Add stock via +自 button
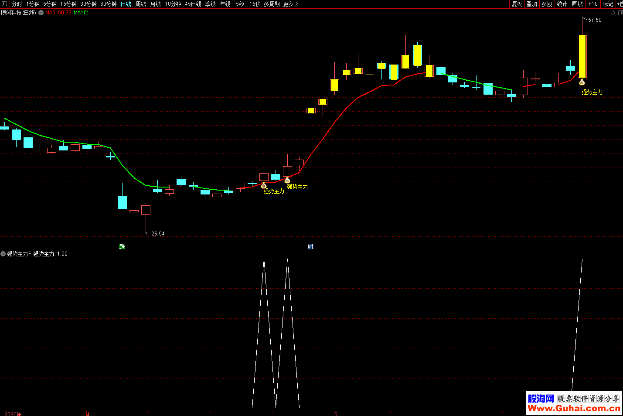Image resolution: width=623 pixels, height=416 pixels. click(620, 4)
